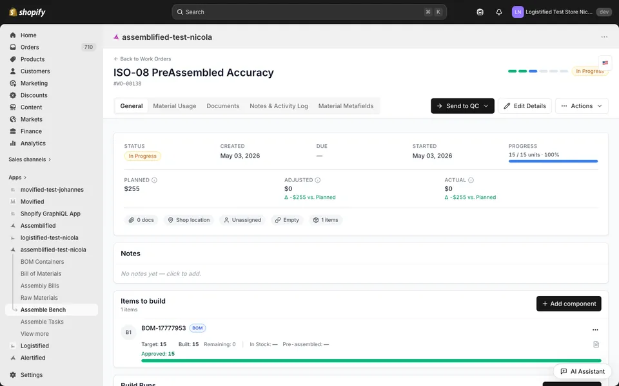Expand the Sales channels section
619x386 pixels.
(30, 160)
